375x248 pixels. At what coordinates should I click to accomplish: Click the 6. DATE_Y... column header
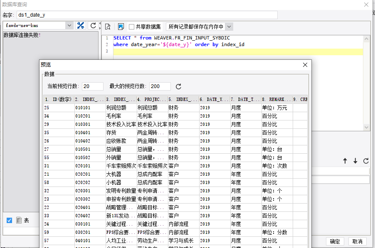(215, 99)
